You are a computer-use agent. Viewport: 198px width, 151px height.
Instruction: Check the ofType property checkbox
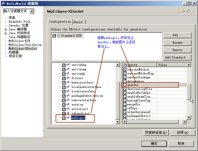point(125,108)
